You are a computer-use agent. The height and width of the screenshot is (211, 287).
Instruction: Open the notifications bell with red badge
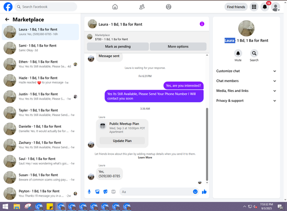point(265,7)
